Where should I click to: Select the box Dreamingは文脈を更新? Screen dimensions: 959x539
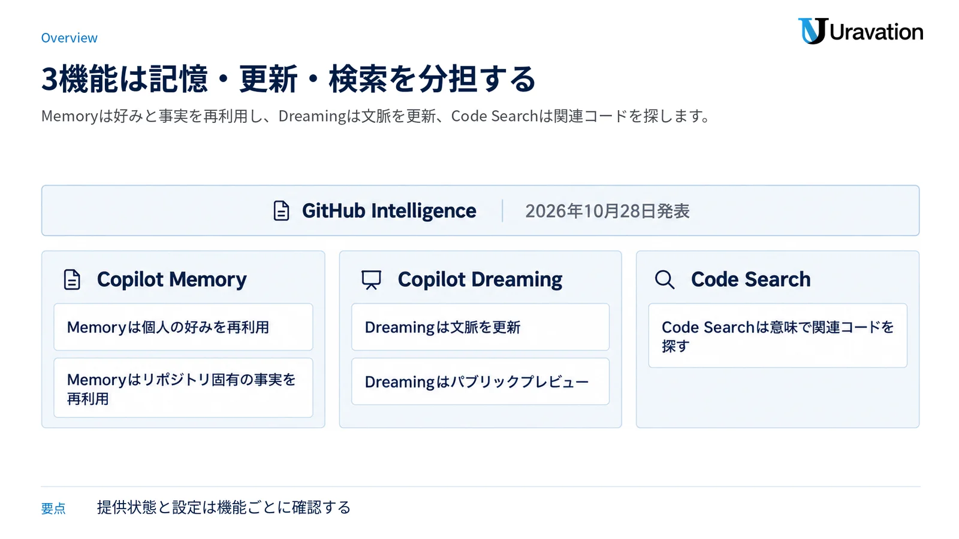[x=480, y=327]
